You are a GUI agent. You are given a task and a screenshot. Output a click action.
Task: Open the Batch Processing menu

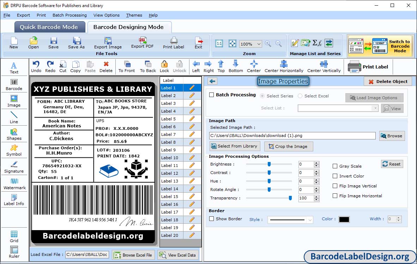pyautogui.click(x=69, y=15)
